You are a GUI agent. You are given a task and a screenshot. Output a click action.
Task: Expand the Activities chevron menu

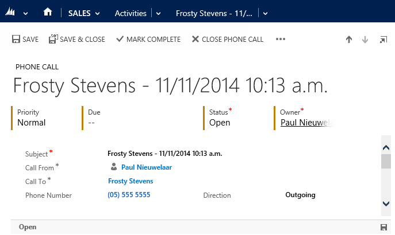[159, 13]
